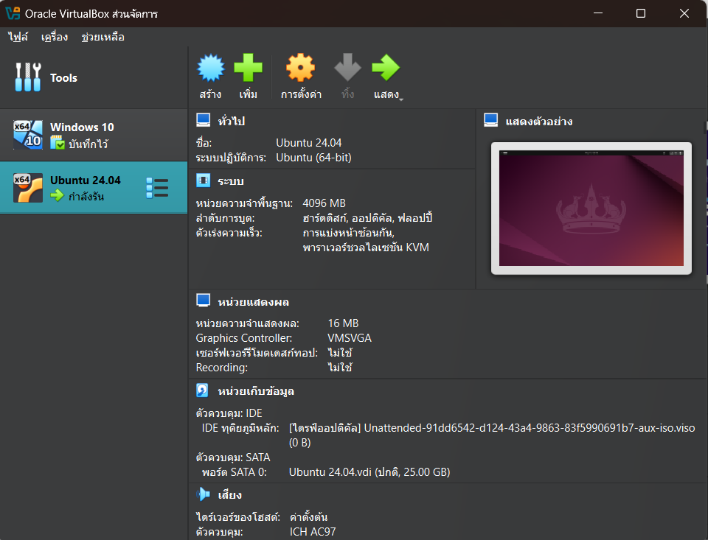Click the VirtualBox logo in title bar
This screenshot has height=540, width=708.
pos(13,13)
